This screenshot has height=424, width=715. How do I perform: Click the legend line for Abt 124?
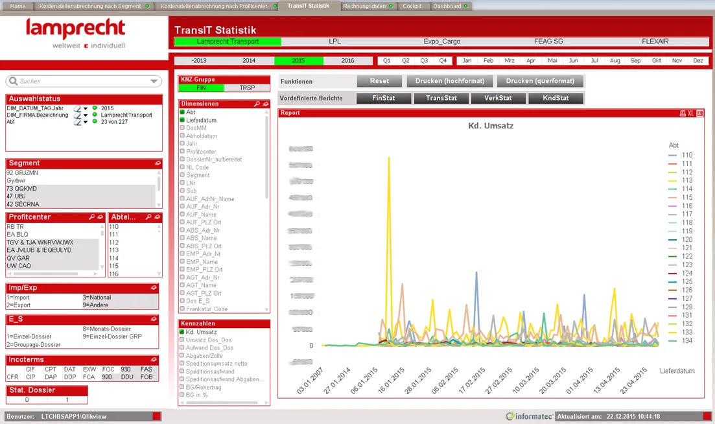coord(673,273)
